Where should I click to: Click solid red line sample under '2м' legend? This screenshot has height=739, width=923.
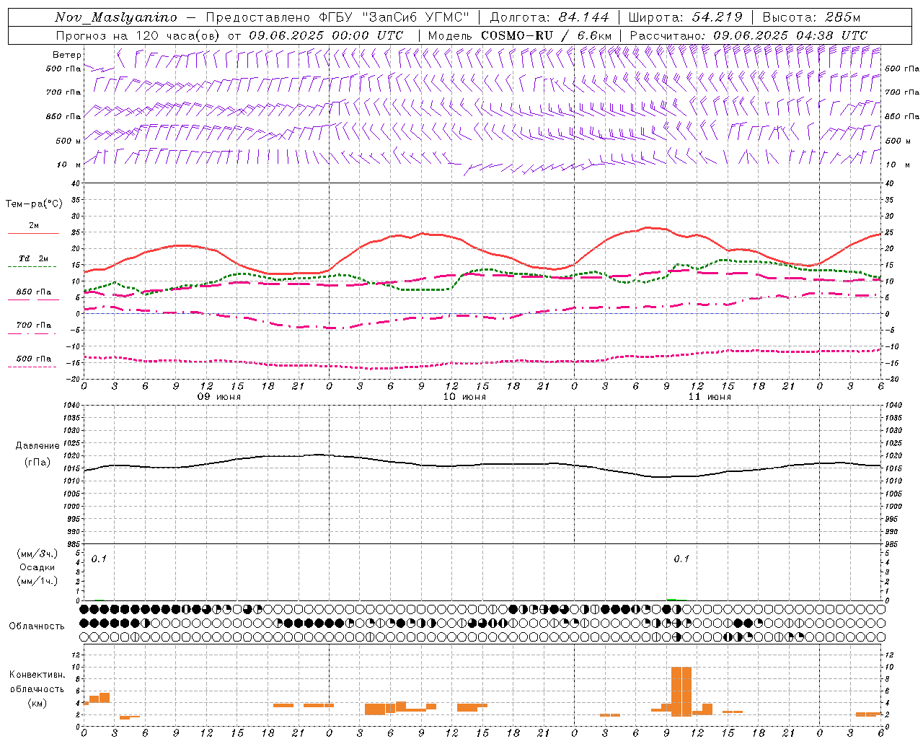tap(33, 234)
